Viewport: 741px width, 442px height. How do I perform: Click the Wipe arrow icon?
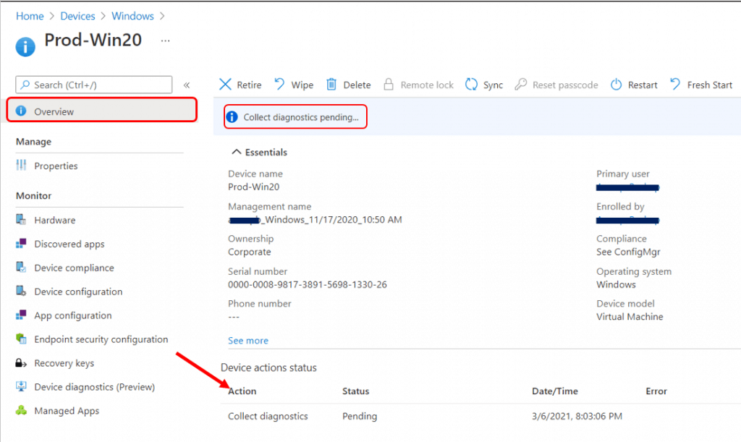280,84
